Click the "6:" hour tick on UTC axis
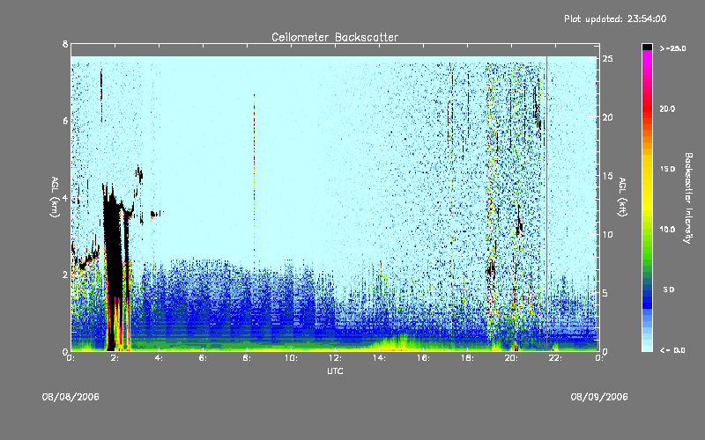 (x=204, y=358)
